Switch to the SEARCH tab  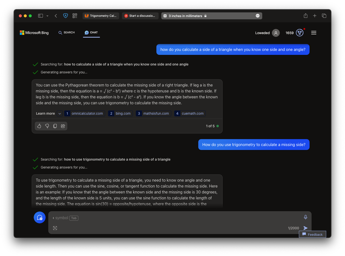click(67, 33)
